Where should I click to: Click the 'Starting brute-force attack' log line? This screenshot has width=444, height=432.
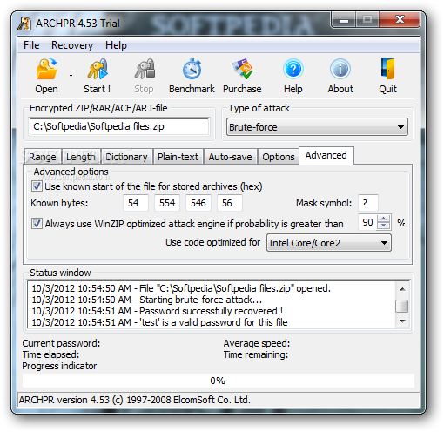(x=147, y=300)
